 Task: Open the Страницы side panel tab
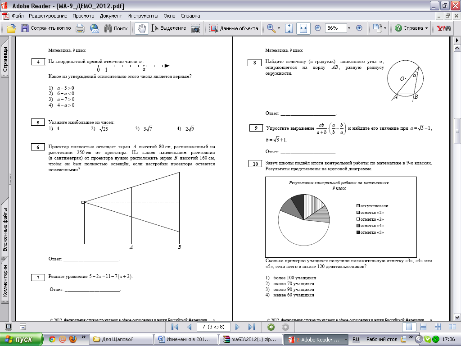coord(5,59)
